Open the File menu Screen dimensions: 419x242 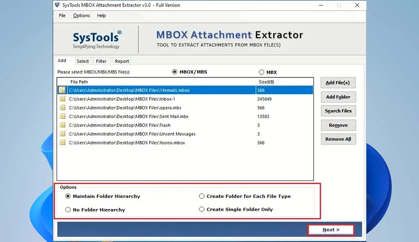pyautogui.click(x=62, y=15)
